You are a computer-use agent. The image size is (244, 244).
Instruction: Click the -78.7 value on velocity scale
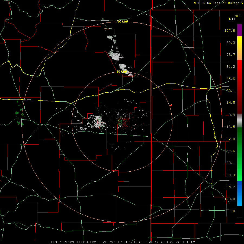[230, 175]
